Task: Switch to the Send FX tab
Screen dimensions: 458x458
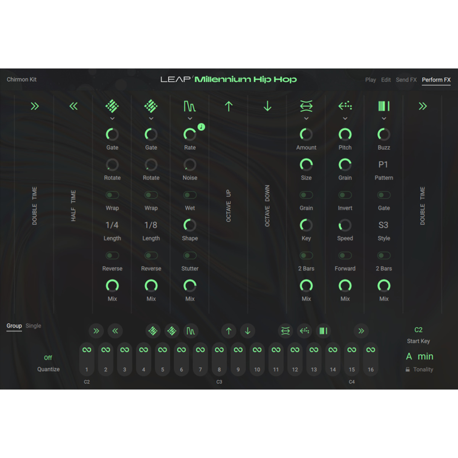Action: click(x=406, y=80)
